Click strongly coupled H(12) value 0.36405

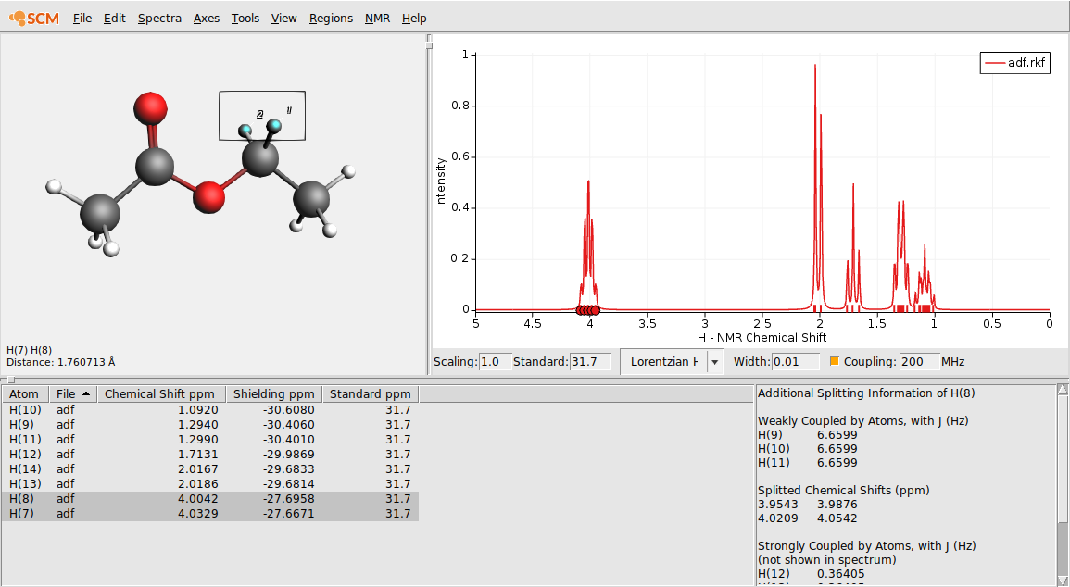pyautogui.click(x=841, y=574)
